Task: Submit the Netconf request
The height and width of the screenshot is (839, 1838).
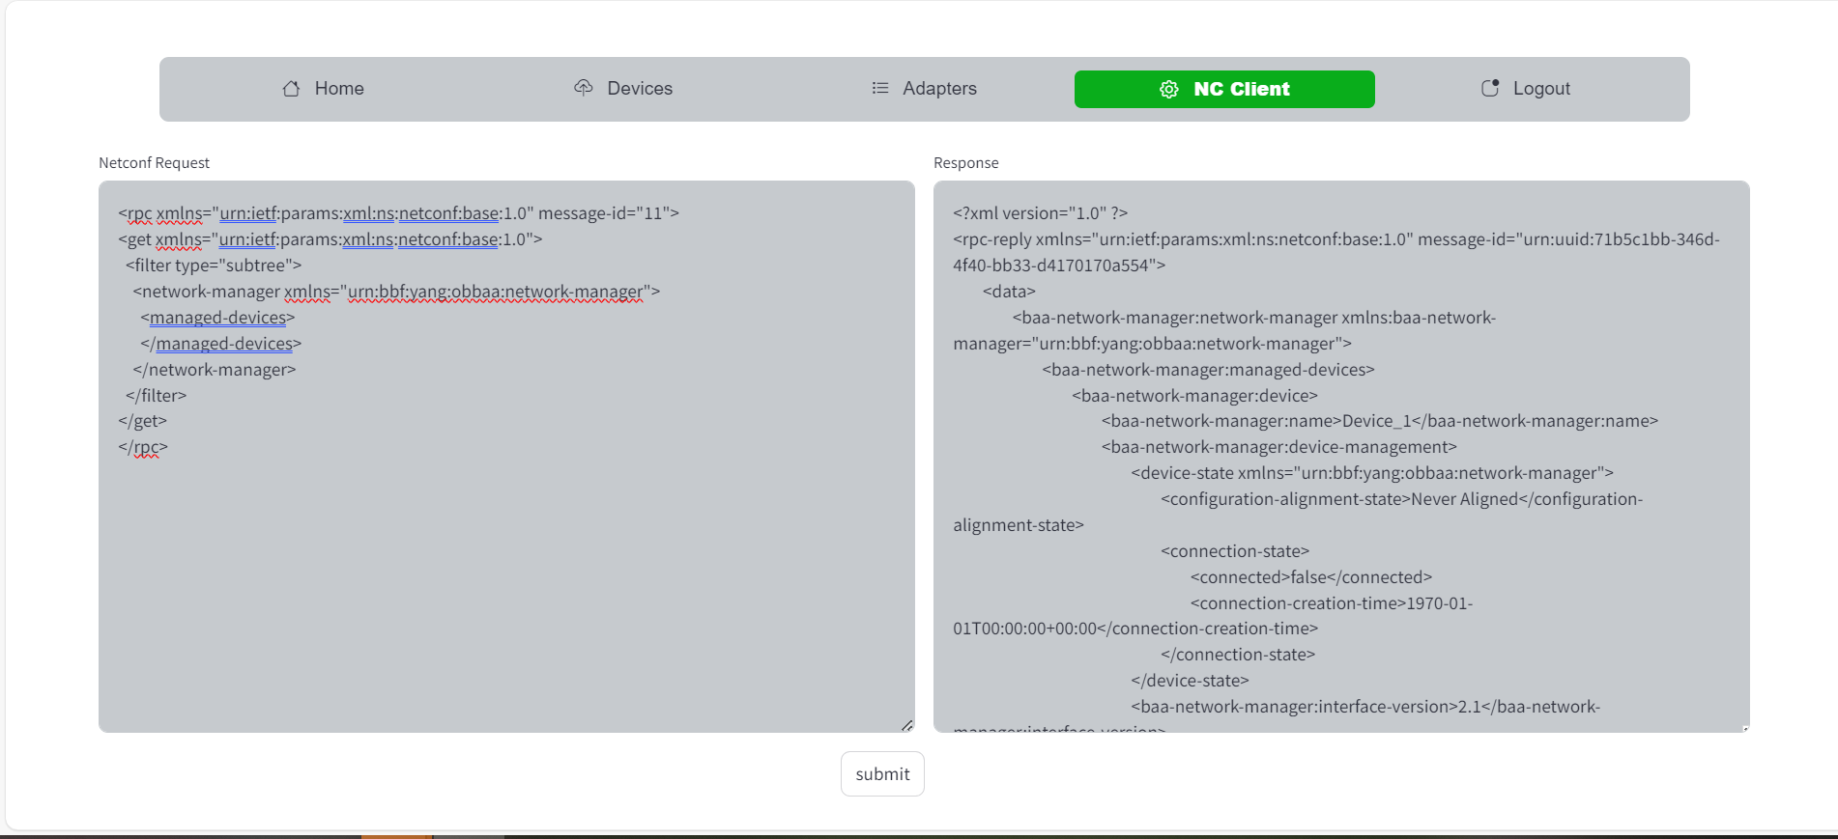Action: click(x=882, y=774)
